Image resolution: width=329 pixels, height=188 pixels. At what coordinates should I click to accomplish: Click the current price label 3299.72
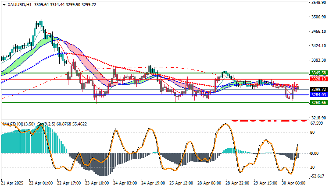tap(318, 90)
